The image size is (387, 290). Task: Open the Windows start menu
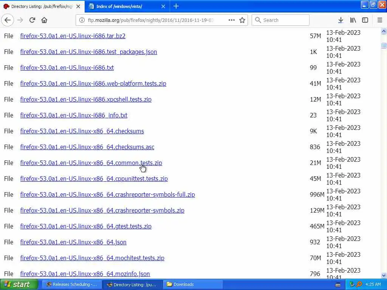coord(19,284)
